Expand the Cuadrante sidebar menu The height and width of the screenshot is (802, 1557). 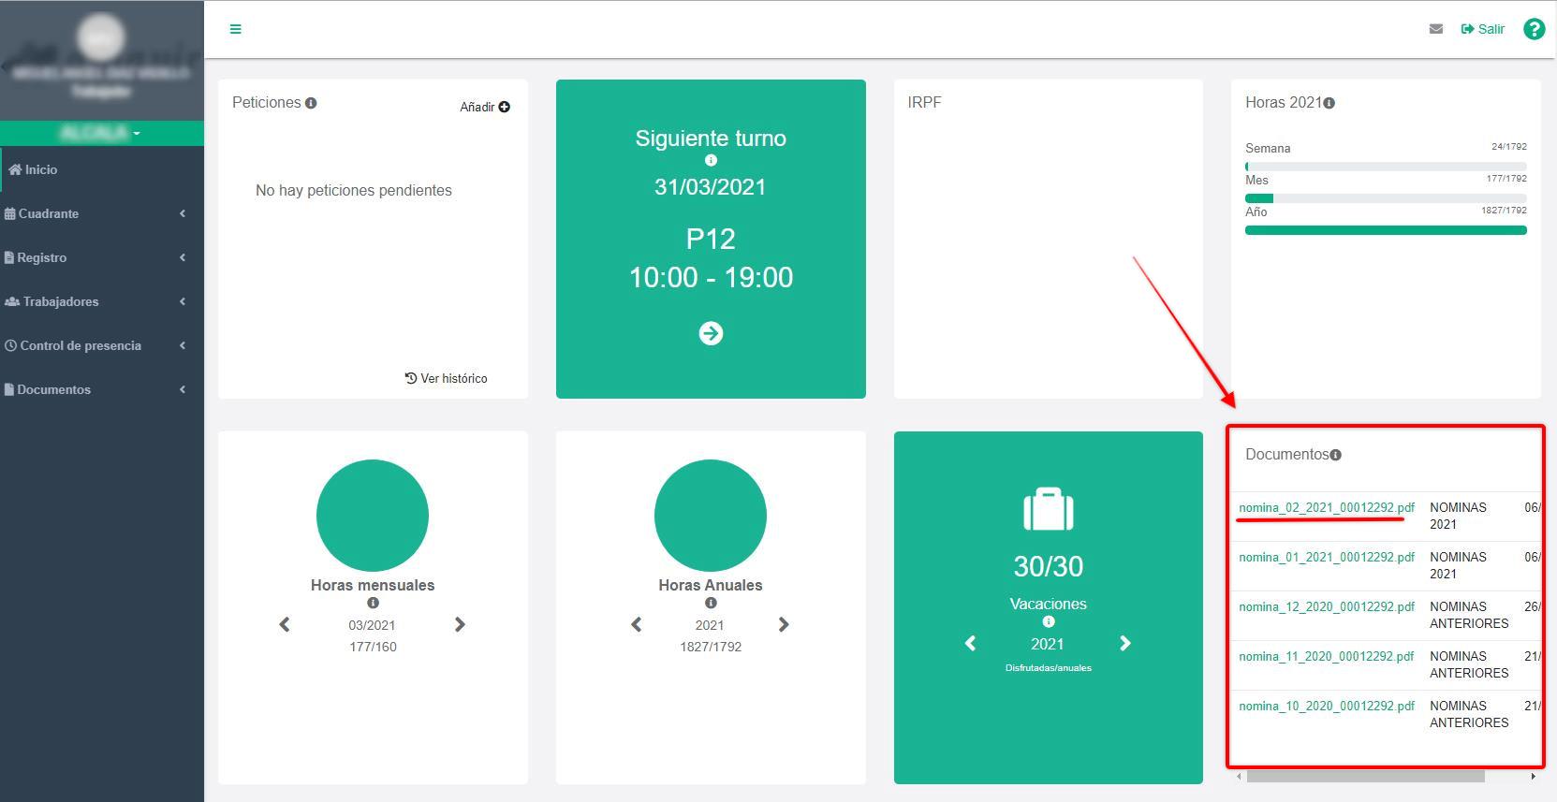(x=94, y=213)
